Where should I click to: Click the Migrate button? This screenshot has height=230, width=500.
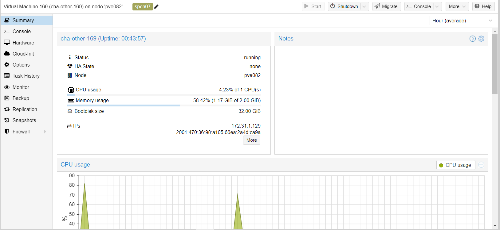387,6
